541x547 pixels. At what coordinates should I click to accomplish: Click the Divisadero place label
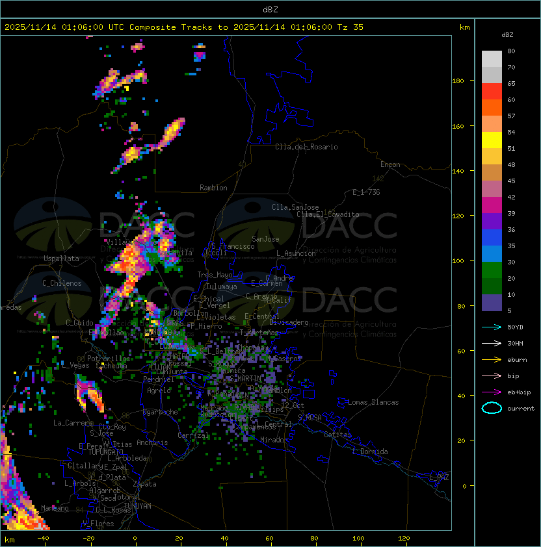pos(289,322)
